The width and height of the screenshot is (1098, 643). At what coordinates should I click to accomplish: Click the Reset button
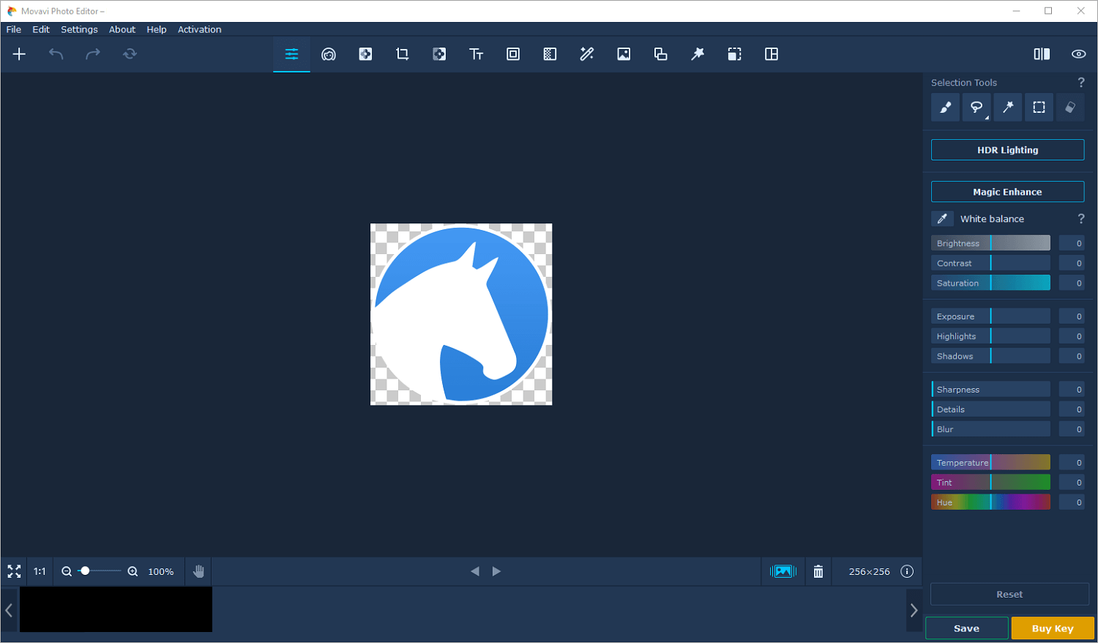[x=1009, y=594]
